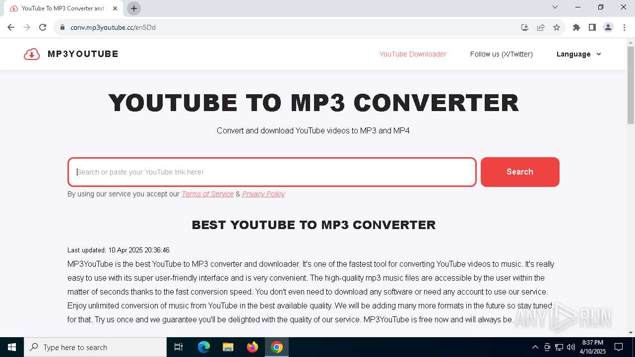Focus the YouTube link search input field
The image size is (635, 357).
(272, 172)
